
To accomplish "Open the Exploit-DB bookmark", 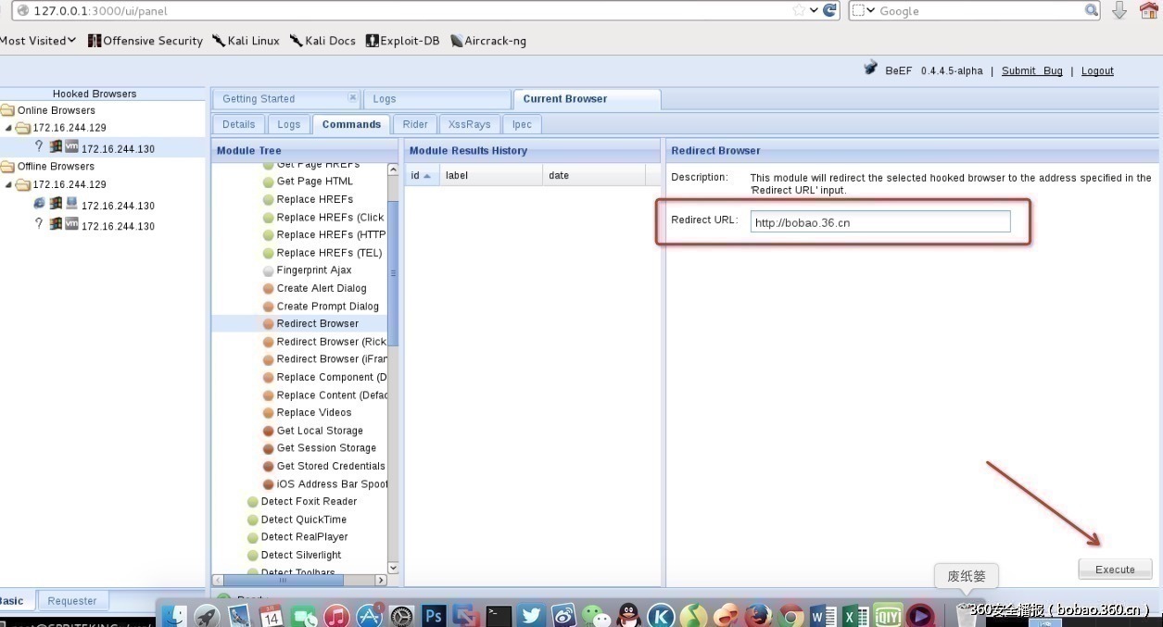I will point(403,41).
